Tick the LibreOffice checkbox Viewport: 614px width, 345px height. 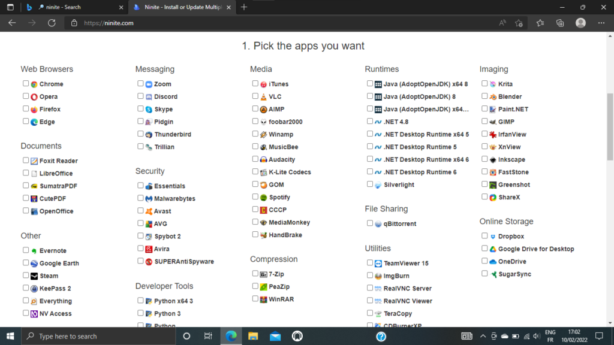(x=26, y=173)
